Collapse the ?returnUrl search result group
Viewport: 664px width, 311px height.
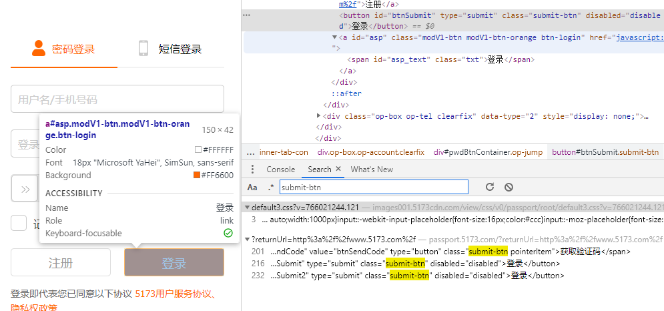[248, 240]
